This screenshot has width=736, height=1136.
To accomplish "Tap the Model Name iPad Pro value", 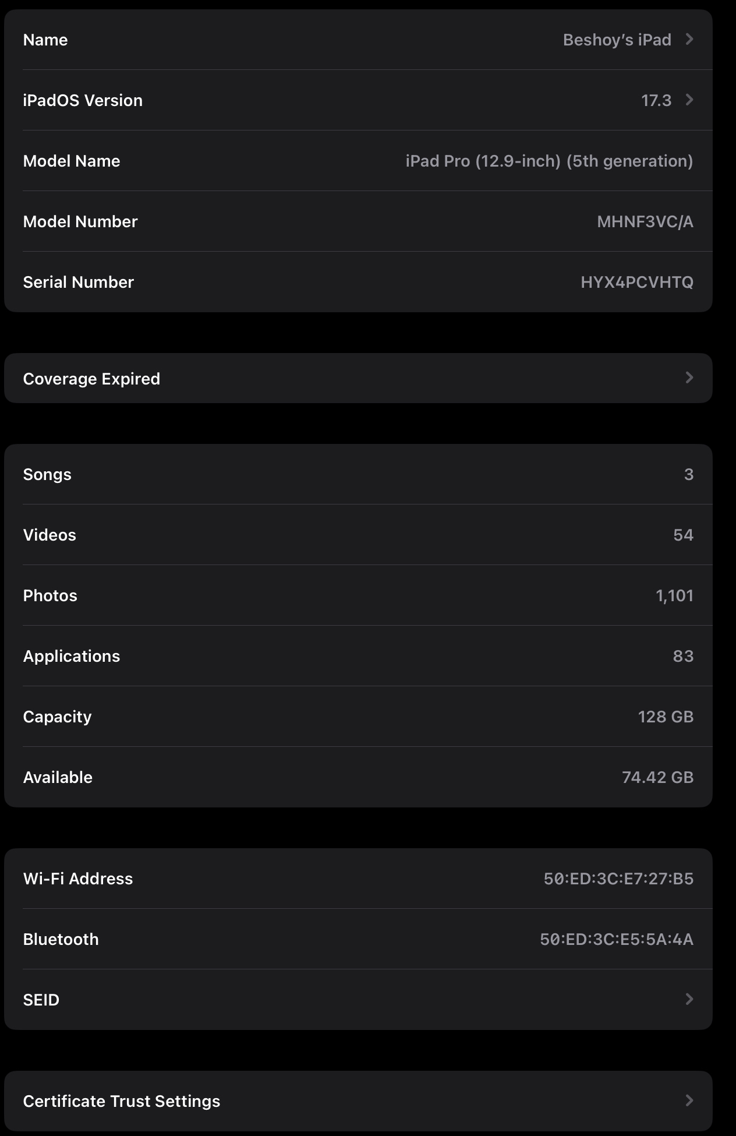I will 549,161.
